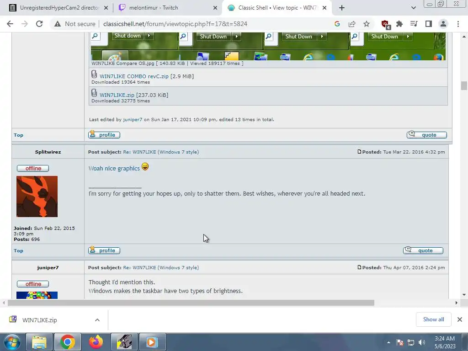This screenshot has width=468, height=351.
Task: Close the Classic Shell tab
Action: (x=325, y=8)
